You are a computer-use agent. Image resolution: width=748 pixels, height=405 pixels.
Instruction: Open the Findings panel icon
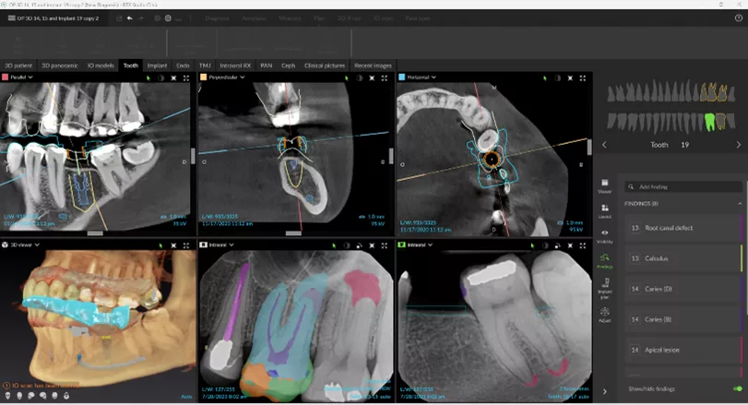[x=605, y=262]
